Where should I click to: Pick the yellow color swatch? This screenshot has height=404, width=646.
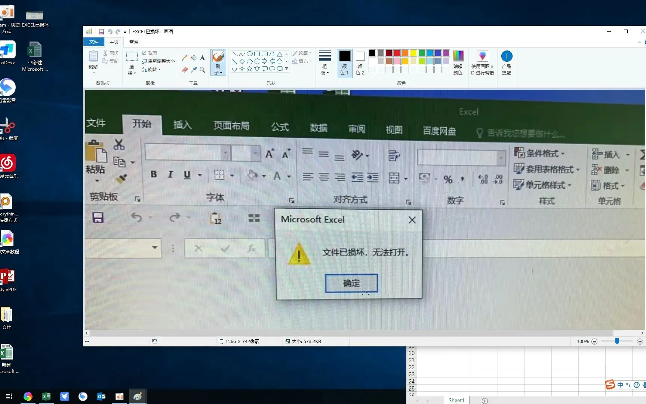click(413, 53)
